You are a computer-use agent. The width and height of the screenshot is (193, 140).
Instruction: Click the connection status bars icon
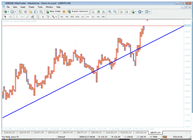click(165, 137)
